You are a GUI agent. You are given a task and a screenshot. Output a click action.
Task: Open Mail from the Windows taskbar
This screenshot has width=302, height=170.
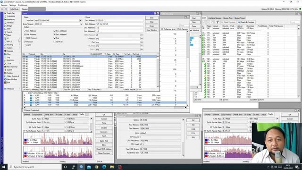[89, 167]
